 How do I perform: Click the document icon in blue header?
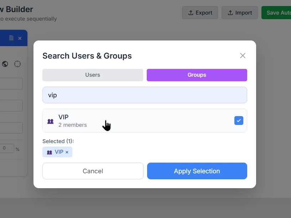click(11, 38)
